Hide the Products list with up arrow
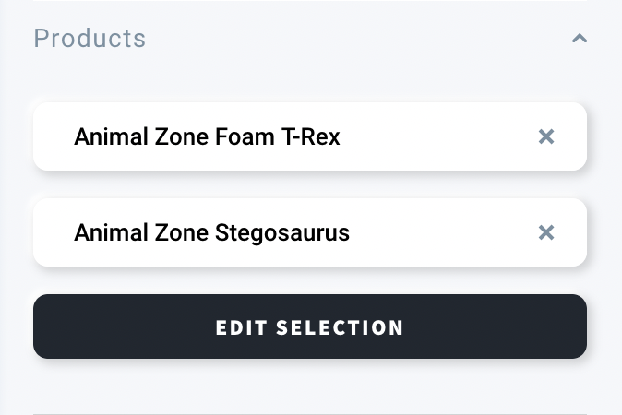This screenshot has width=622, height=415. (x=580, y=39)
